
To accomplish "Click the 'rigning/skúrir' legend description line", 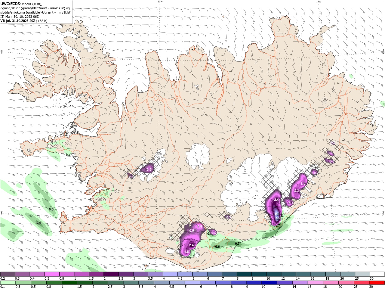I will click(x=35, y=8).
